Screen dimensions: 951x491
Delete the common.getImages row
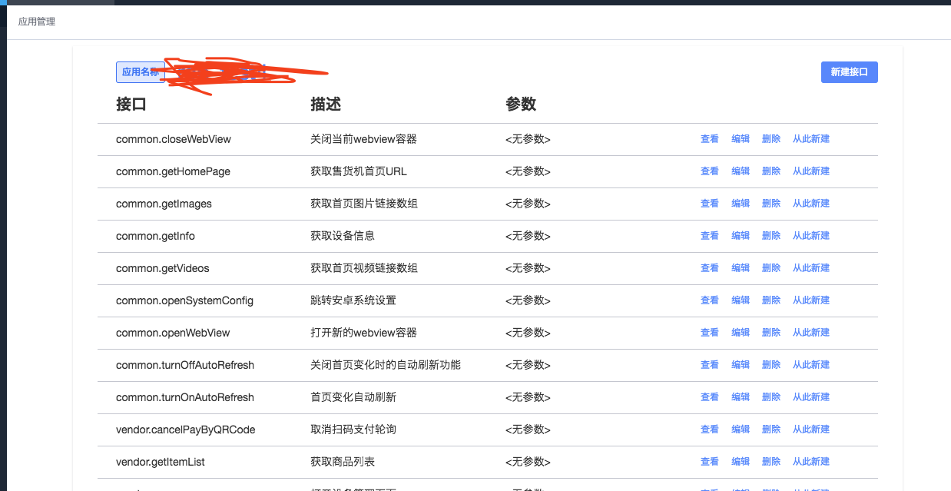point(771,204)
